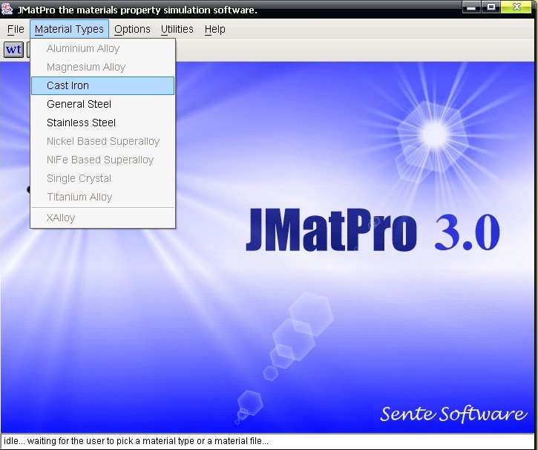The image size is (538, 450).
Task: Click the wt toolbar button
Action: coord(13,50)
